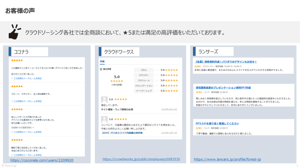The image size is (300, 168).
Task: Click the stars in the パートナーシップ rating row
Action: click(172, 91)
